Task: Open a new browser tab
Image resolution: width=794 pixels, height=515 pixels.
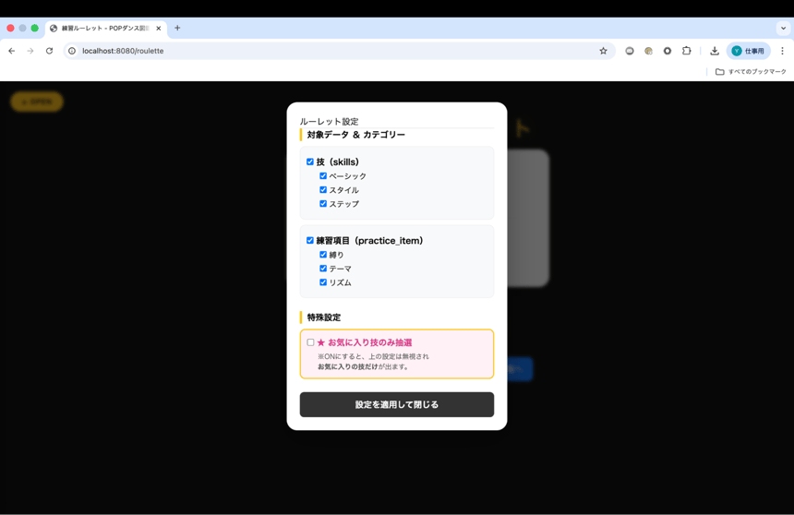Action: [x=177, y=28]
